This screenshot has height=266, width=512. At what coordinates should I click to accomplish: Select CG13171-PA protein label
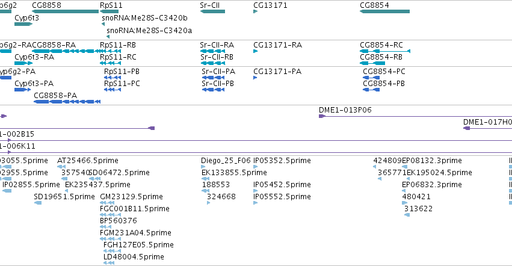coord(277,71)
